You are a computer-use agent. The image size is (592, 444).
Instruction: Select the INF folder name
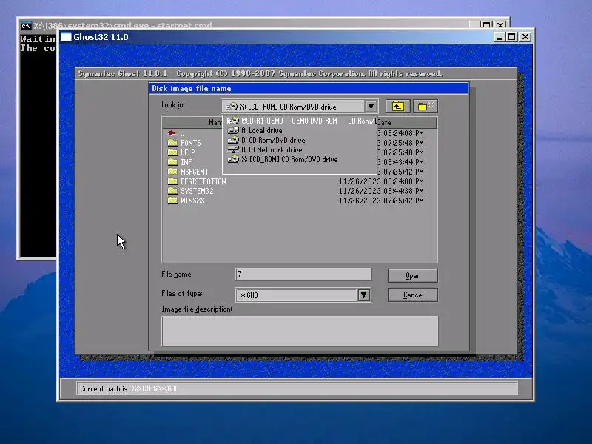186,162
